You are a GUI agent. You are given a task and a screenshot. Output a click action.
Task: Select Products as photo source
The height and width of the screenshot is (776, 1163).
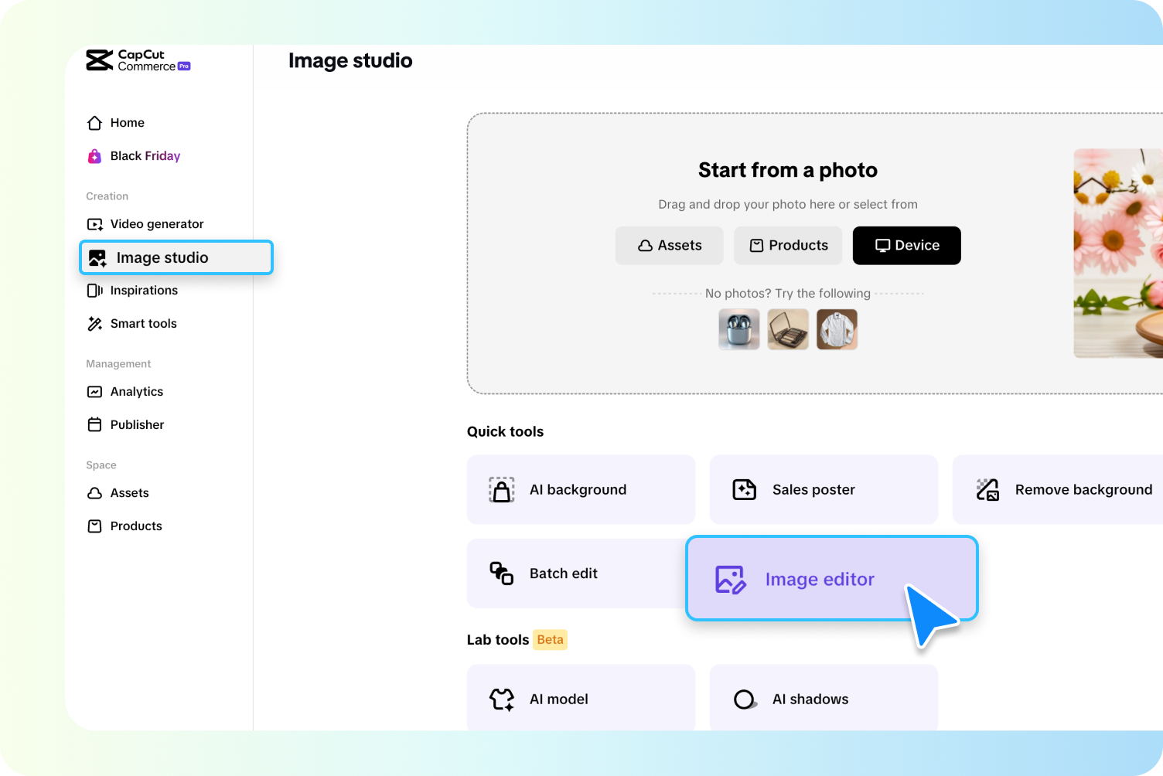(x=788, y=245)
